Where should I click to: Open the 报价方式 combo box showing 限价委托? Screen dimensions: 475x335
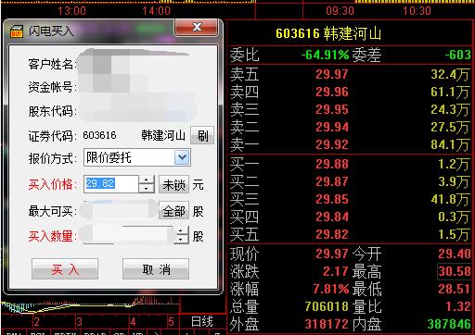(x=137, y=157)
